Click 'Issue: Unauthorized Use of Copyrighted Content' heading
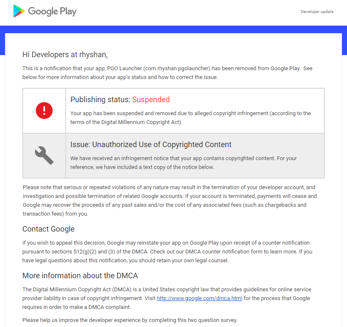 click(151, 145)
